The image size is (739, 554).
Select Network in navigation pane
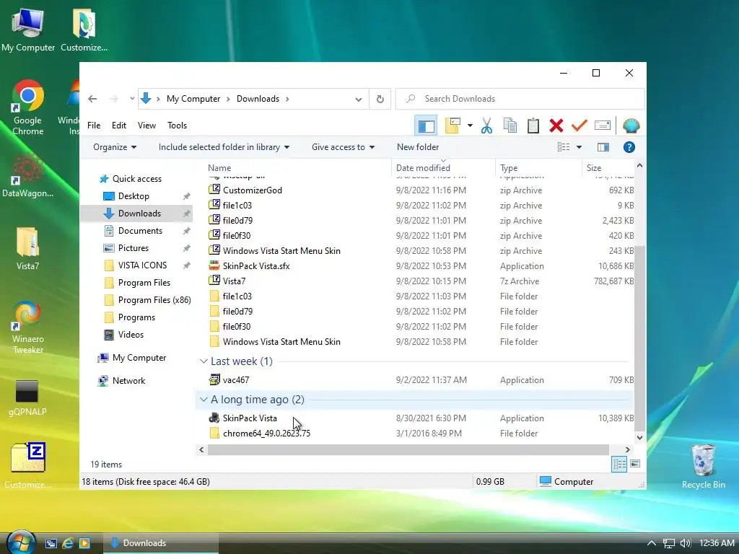point(128,381)
